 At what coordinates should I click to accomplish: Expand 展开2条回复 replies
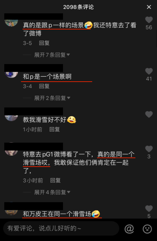(52, 98)
